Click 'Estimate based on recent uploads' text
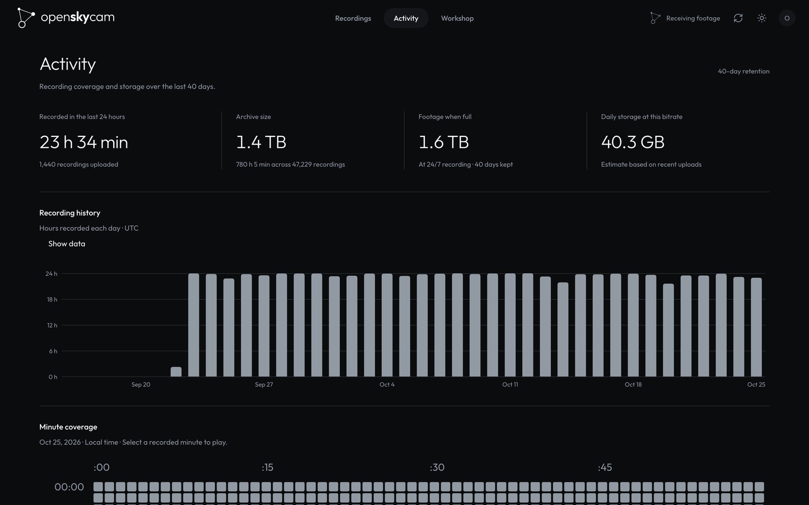The image size is (809, 505). 651,165
